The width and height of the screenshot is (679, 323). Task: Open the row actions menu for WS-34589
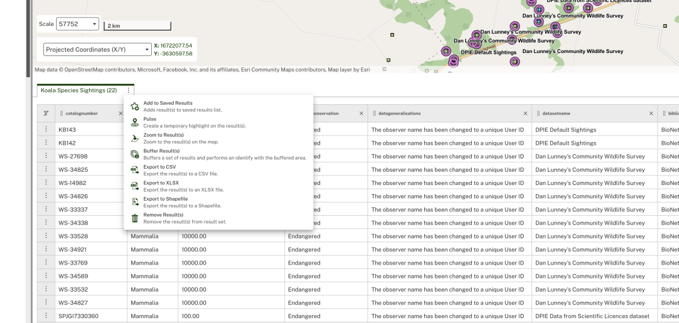[46, 276]
